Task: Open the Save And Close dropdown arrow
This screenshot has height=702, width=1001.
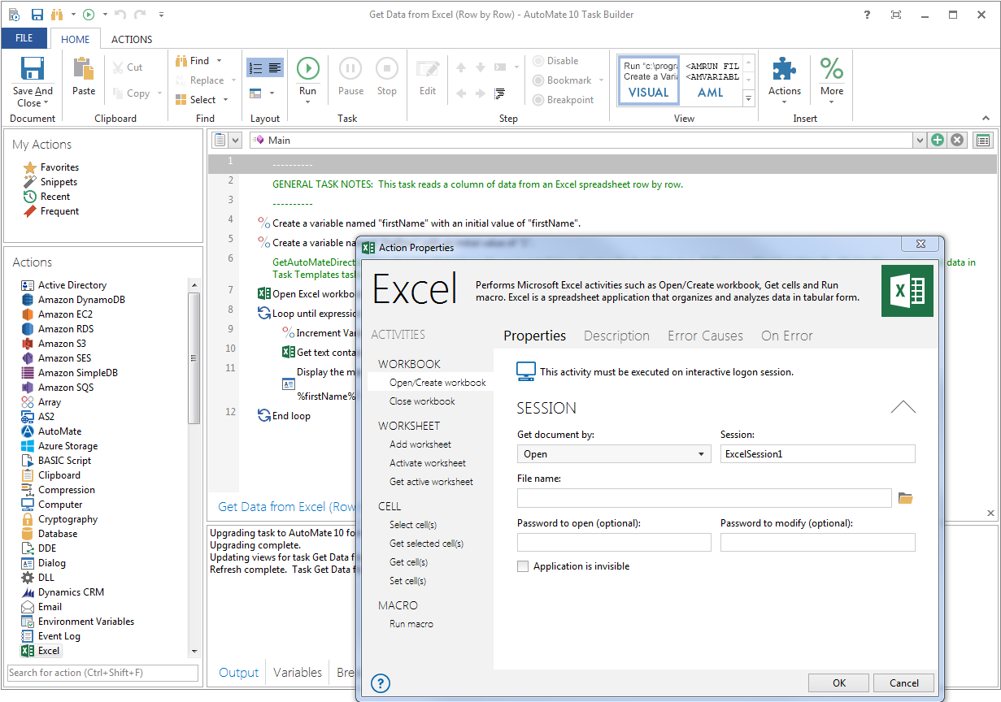Action: (46, 103)
